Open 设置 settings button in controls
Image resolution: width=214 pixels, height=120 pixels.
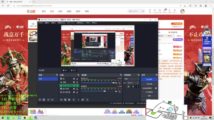[x=149, y=96]
